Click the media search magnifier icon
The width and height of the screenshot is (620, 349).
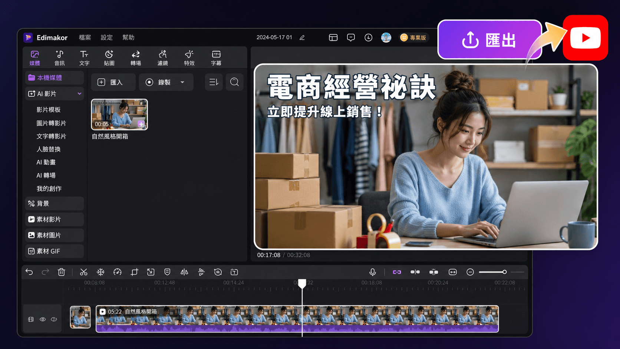[x=234, y=82]
